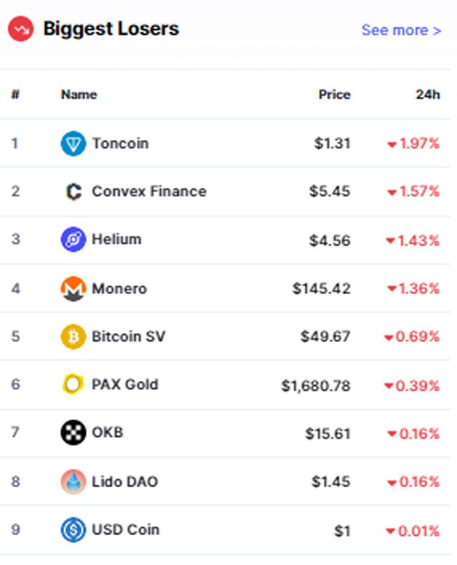This screenshot has height=565, width=457.
Task: Sort by the Price column header
Action: pos(334,94)
